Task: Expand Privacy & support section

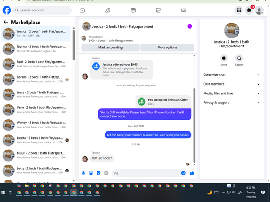Action: pyautogui.click(x=232, y=103)
